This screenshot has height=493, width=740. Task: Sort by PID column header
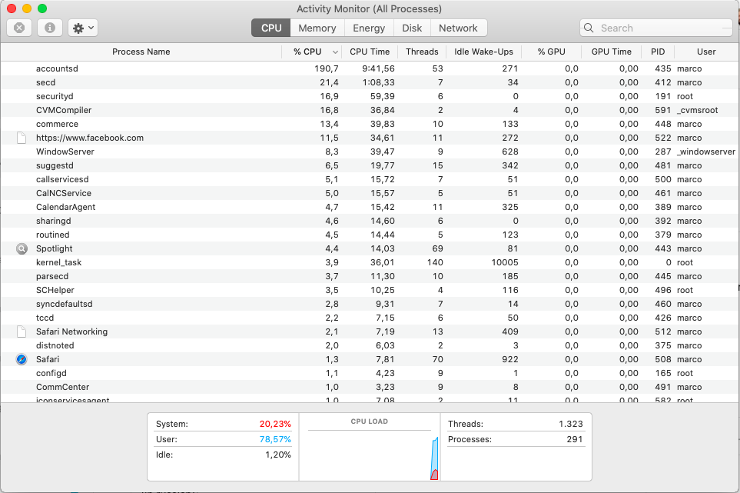point(658,52)
